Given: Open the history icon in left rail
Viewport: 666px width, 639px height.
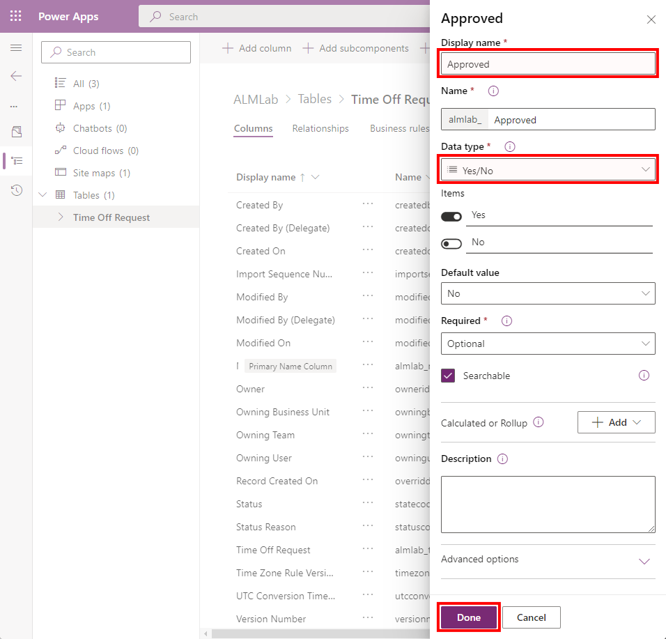Looking at the screenshot, I should coord(16,190).
